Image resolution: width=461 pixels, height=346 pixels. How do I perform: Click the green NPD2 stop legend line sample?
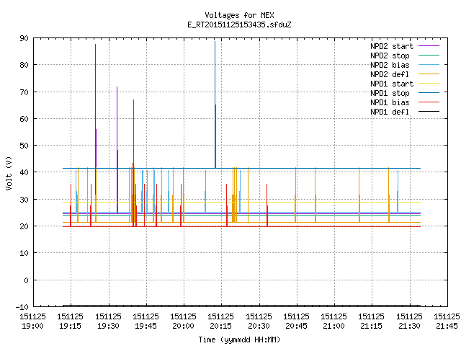[x=429, y=55]
